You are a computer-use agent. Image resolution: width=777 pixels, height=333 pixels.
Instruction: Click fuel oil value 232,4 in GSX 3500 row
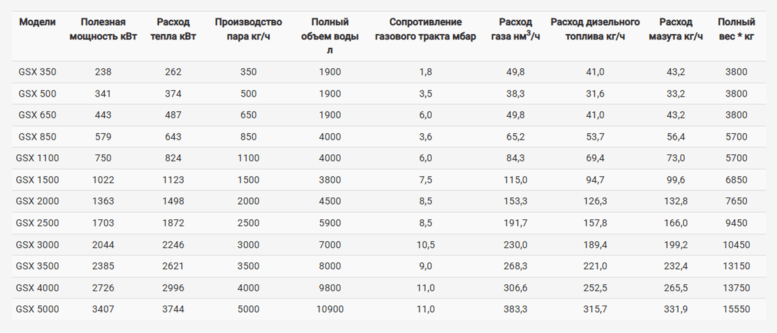(676, 266)
